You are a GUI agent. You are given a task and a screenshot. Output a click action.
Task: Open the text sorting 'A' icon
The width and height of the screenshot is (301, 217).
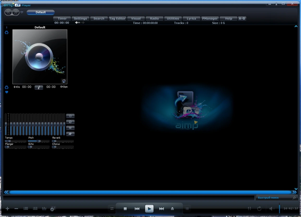coord(44,209)
